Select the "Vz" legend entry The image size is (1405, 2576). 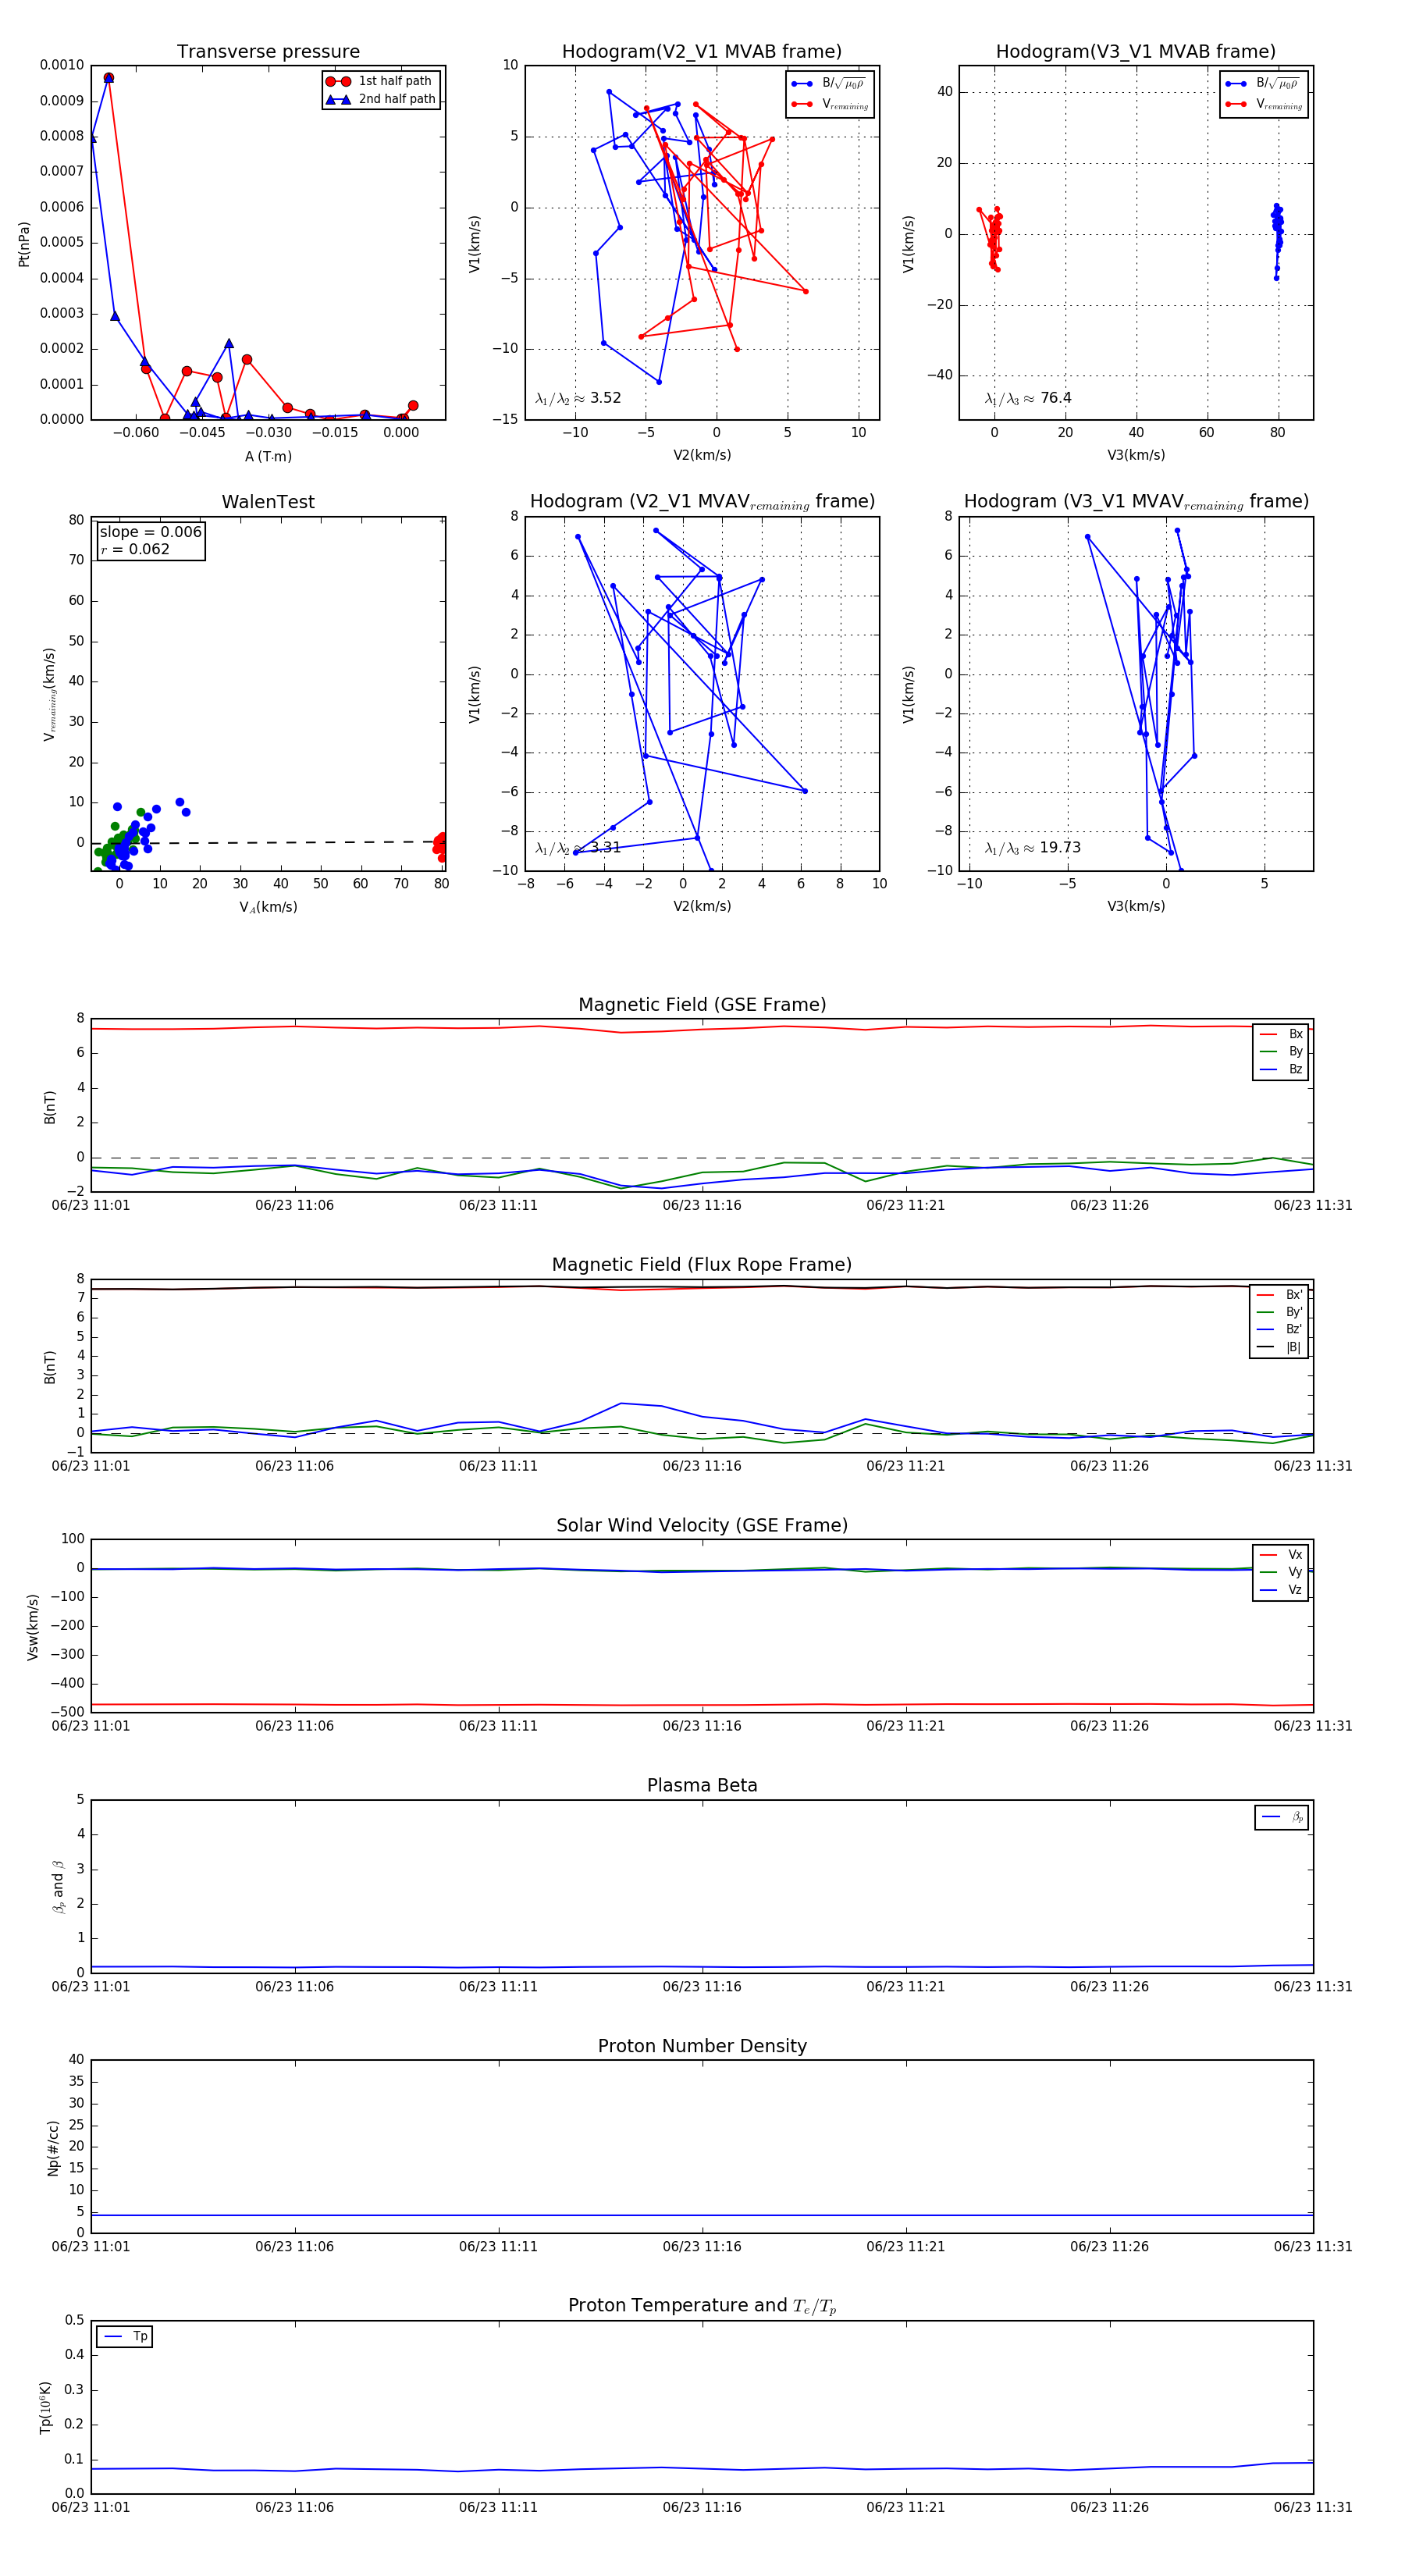[x=1281, y=1589]
